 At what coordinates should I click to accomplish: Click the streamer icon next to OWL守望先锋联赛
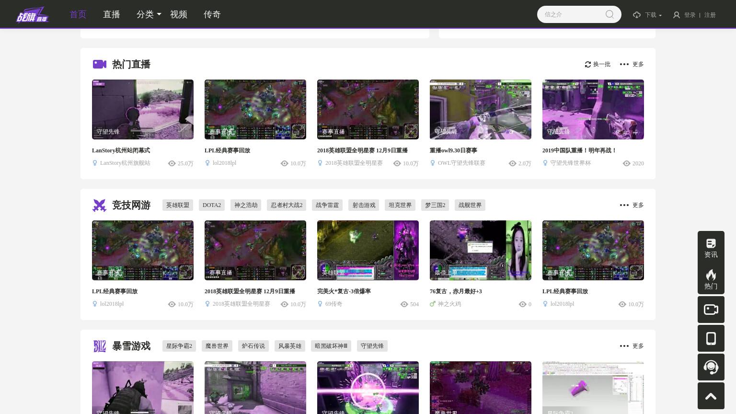click(x=433, y=163)
